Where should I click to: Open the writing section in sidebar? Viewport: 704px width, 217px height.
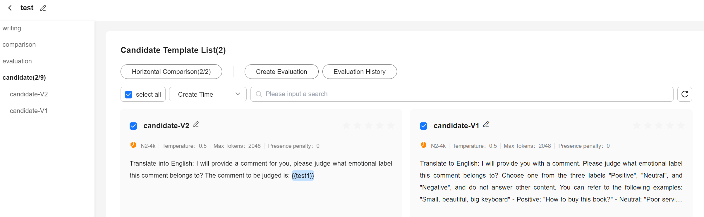pos(12,28)
